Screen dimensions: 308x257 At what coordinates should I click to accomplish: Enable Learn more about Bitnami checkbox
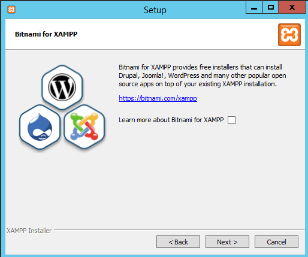click(231, 120)
